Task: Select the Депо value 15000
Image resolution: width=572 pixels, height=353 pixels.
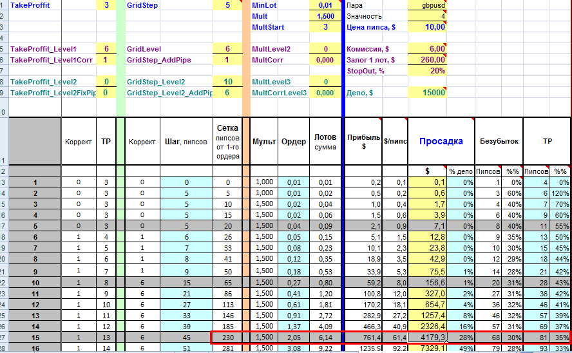Action: [427, 93]
